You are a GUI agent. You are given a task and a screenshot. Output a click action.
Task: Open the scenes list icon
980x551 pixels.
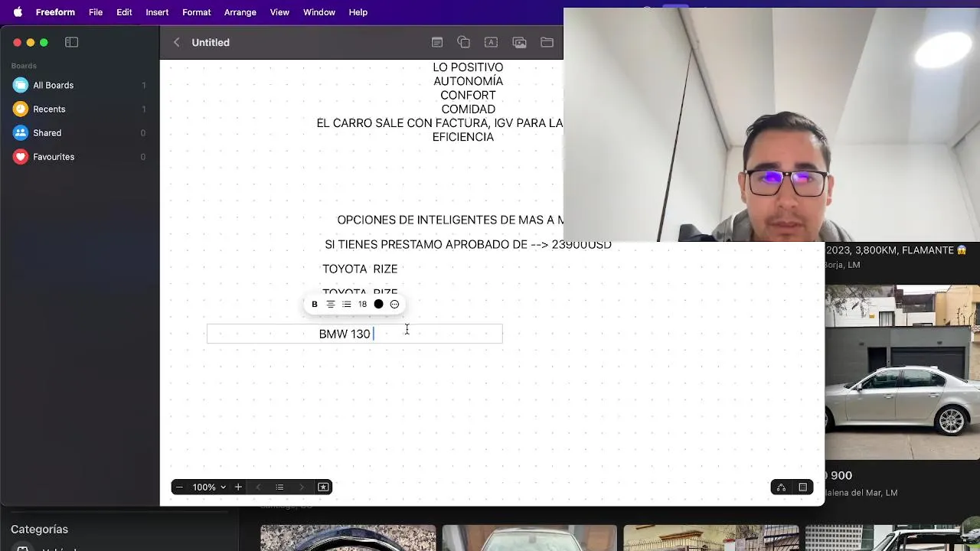(279, 487)
